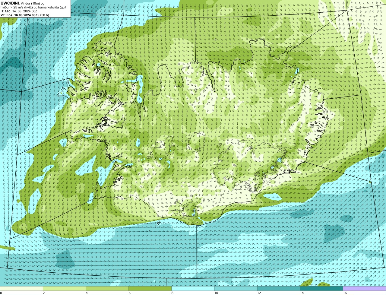Click the scale label '14'
Image resolution: width=386 pixels, height=295 pixels.
pyautogui.click(x=302, y=293)
